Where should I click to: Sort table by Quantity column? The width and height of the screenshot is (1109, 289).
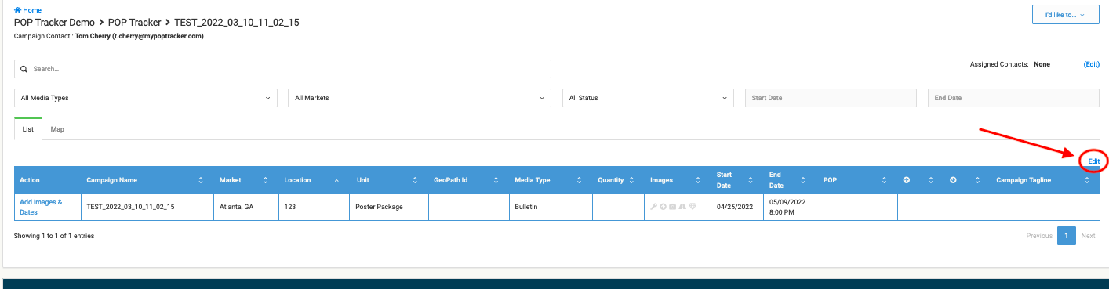click(618, 180)
